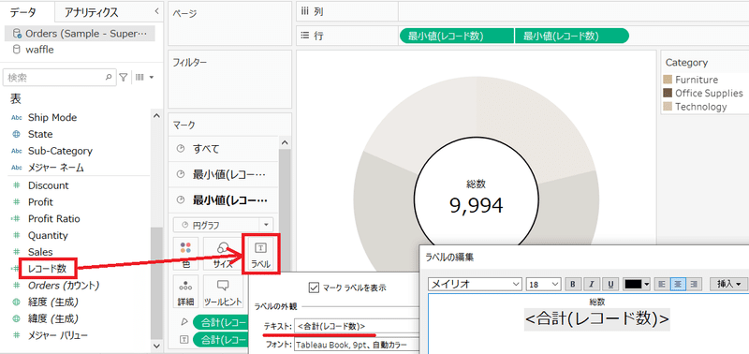The image size is (749, 354).
Task: Open the filter funnel icon beside search
Action: [x=124, y=77]
